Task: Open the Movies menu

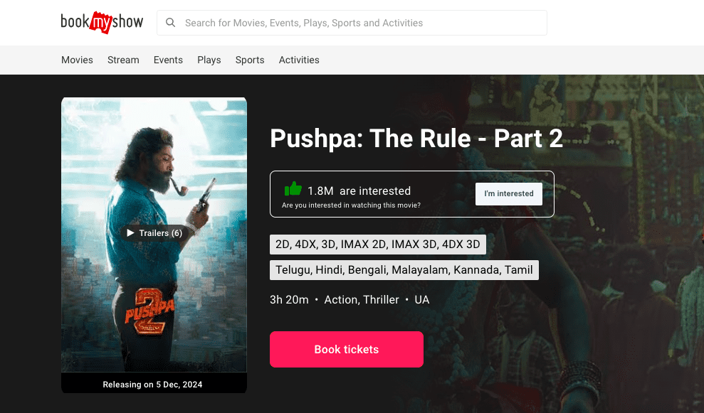Action: 77,60
